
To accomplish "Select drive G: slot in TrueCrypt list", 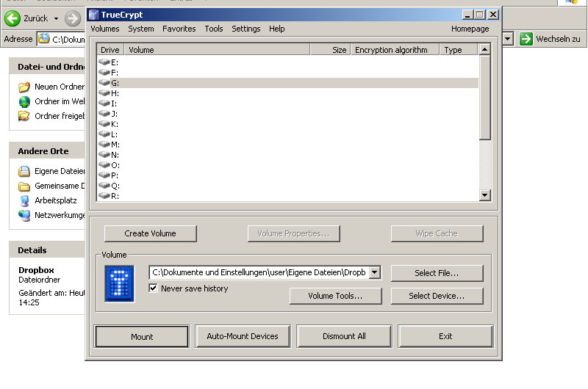I will [288, 83].
